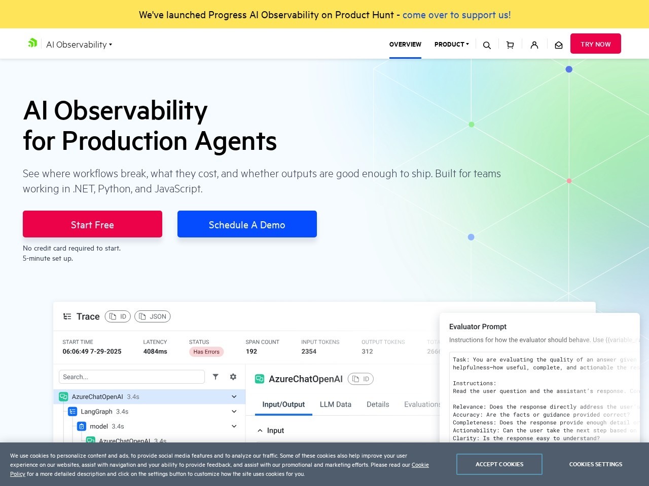Open Cookies Settings
649x486 pixels.
(x=596, y=464)
